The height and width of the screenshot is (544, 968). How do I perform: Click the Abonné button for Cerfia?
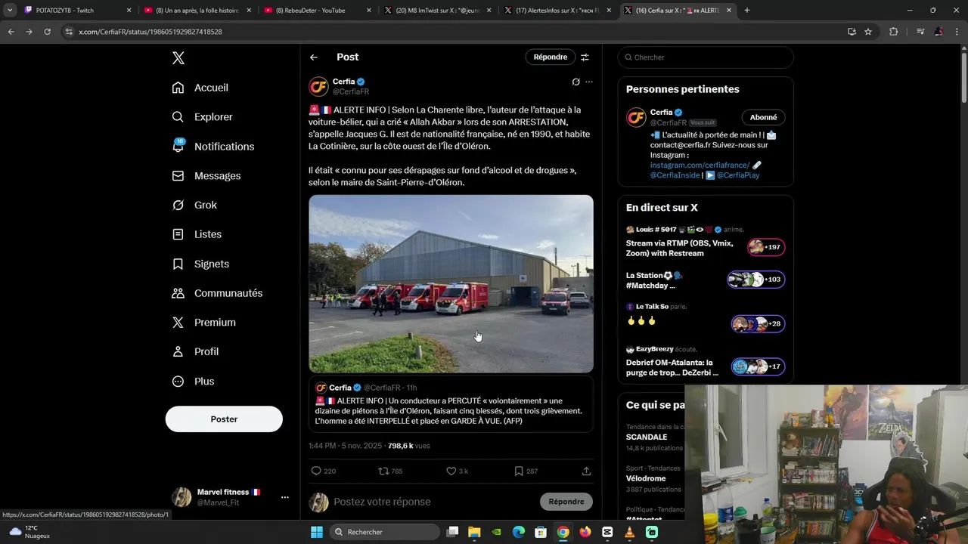click(763, 117)
